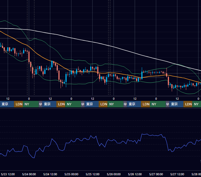Image resolution: width=201 pixels, height=177 pixels.
Task: Click the 東京 session block above 5/25 12:00
Action: point(92,104)
